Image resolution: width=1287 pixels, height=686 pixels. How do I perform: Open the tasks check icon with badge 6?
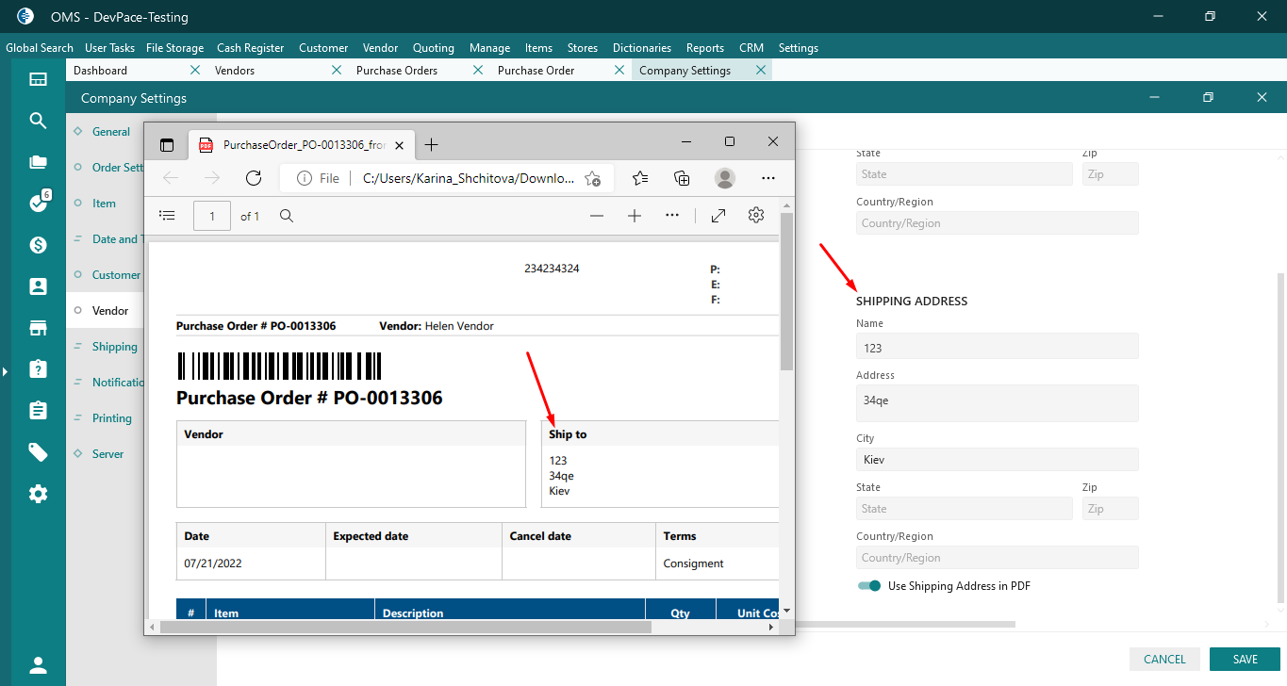pyautogui.click(x=38, y=203)
